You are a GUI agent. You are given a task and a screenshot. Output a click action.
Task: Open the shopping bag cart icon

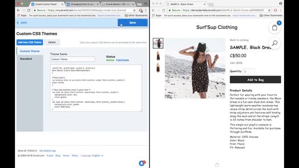click(275, 28)
